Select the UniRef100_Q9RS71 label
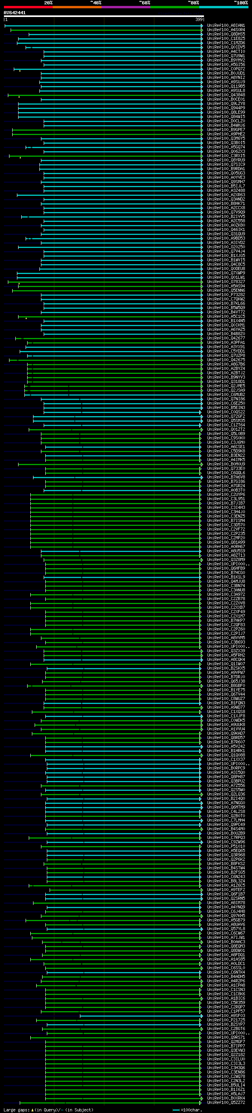 pyautogui.click(x=226, y=1037)
